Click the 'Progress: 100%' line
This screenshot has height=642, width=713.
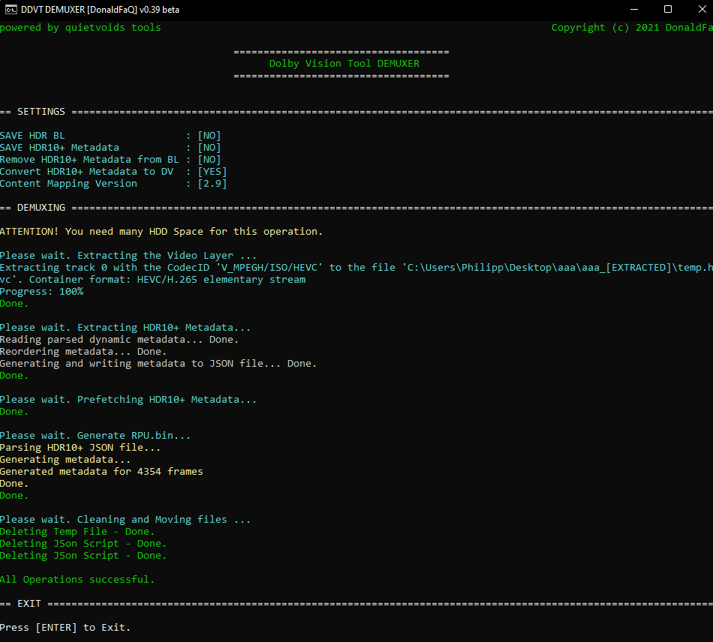tap(42, 292)
